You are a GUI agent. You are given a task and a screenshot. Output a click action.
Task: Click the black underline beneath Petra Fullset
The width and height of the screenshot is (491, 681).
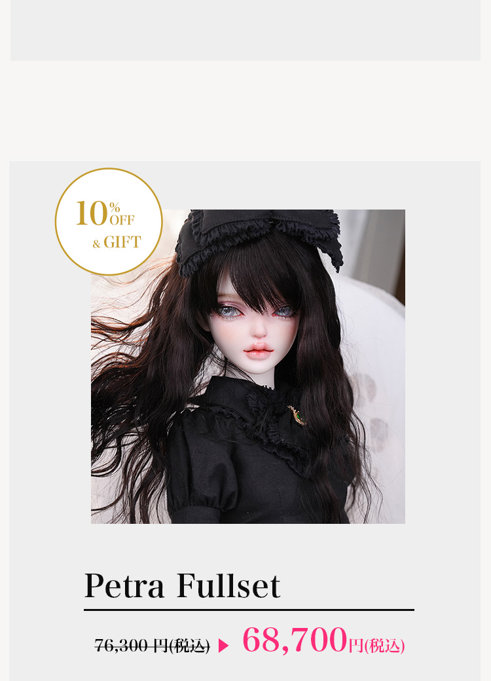[249, 610]
